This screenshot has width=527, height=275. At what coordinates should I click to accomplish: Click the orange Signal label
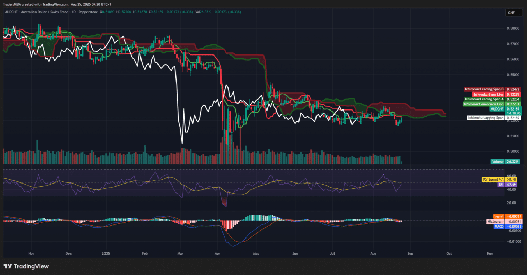[498, 216]
